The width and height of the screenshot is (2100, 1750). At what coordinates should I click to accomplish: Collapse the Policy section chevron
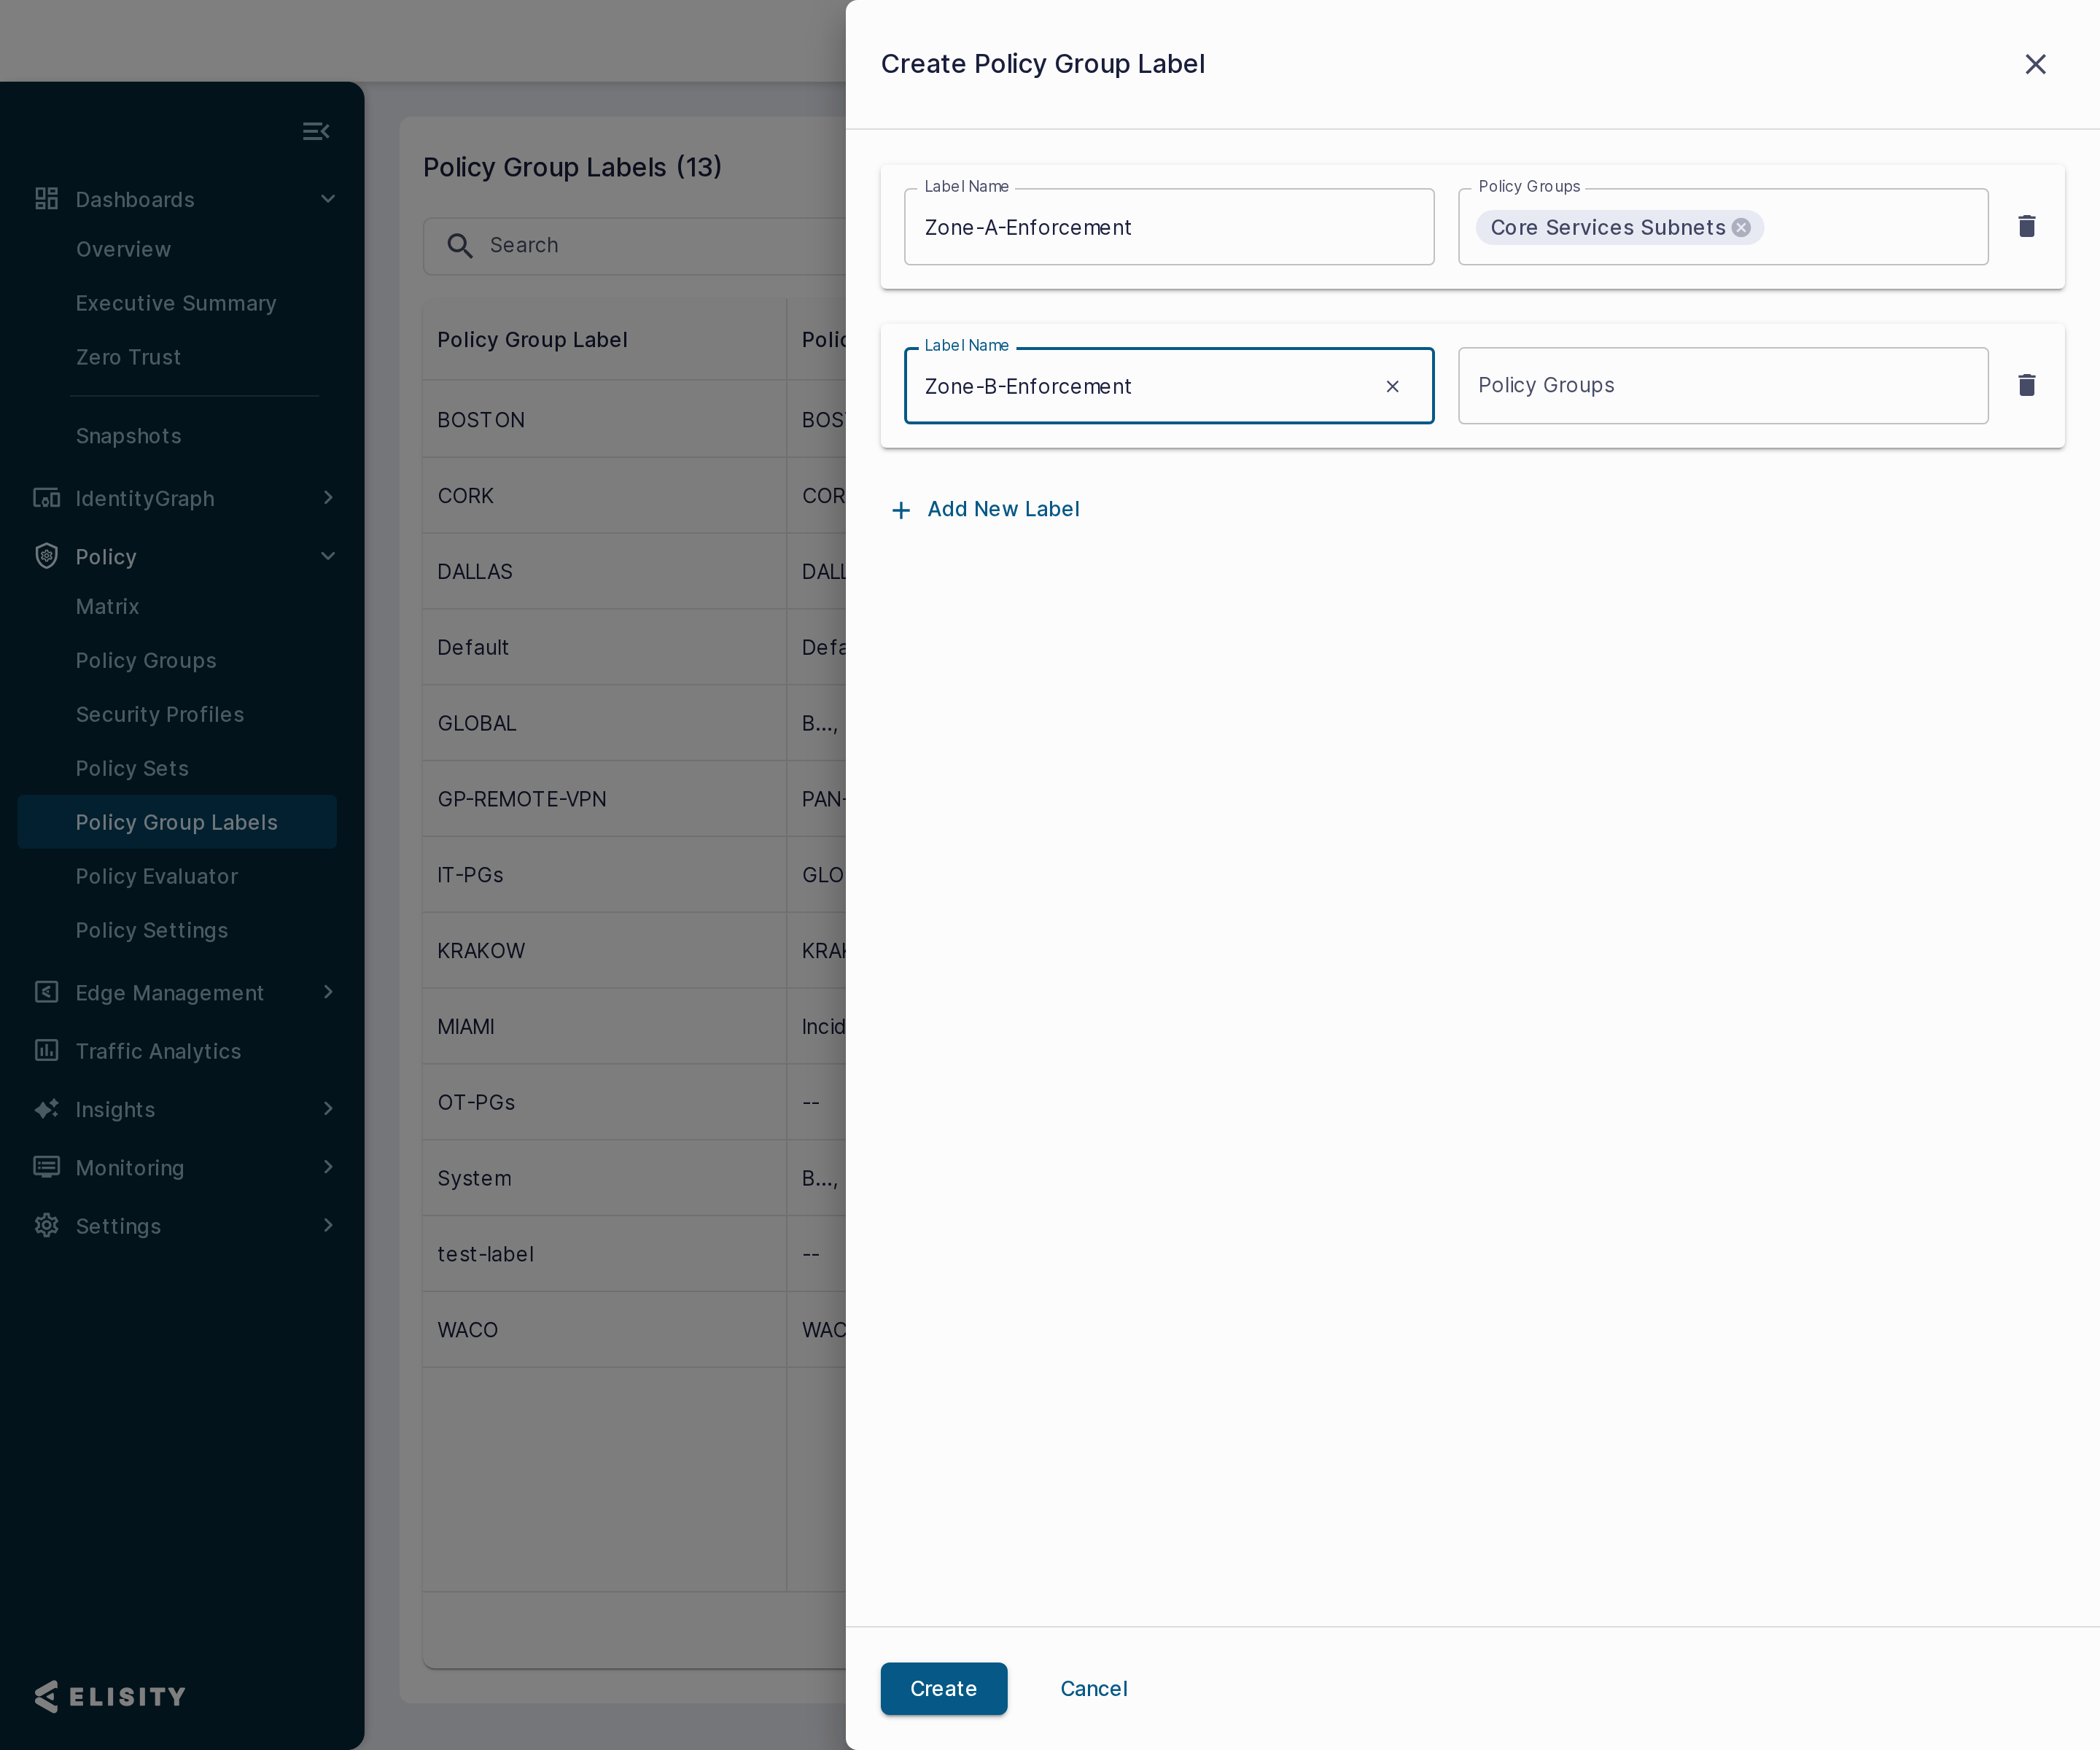point(328,556)
